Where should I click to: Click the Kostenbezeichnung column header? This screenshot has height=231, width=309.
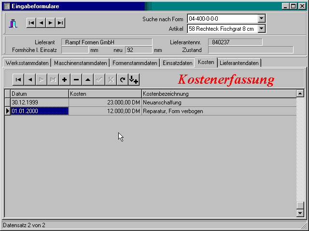[x=218, y=93]
